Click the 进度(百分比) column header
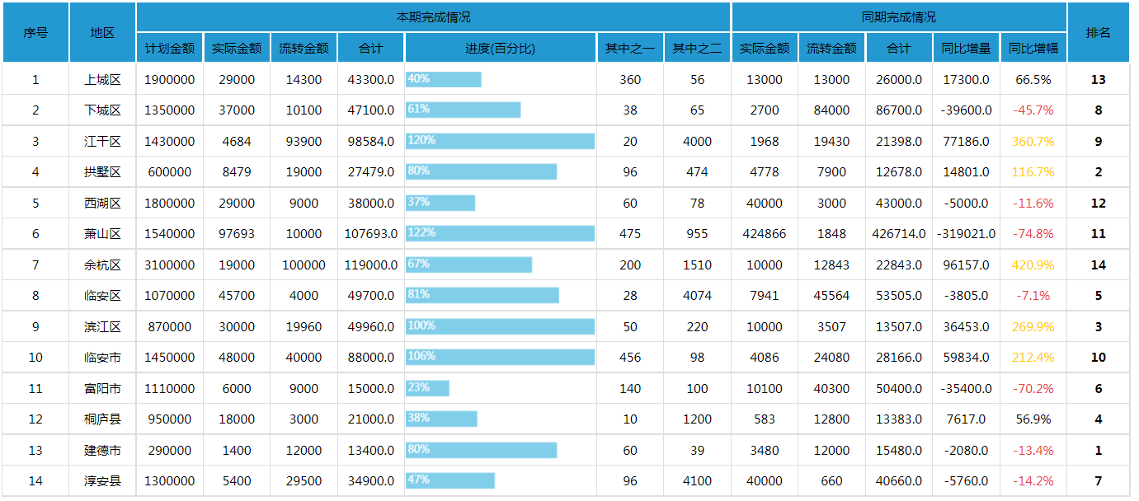 500,49
